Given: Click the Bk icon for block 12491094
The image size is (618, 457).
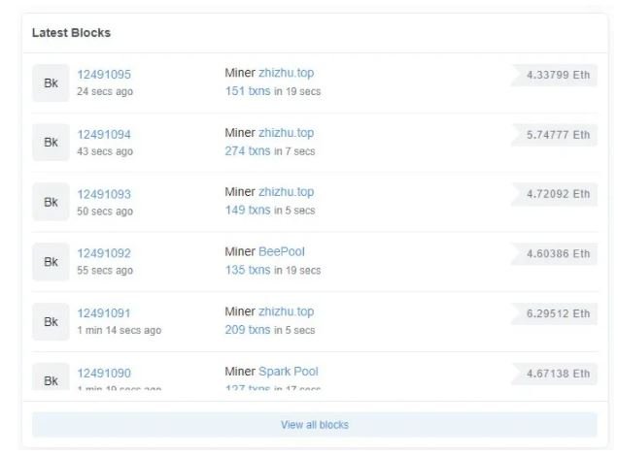Looking at the screenshot, I should coord(51,143).
